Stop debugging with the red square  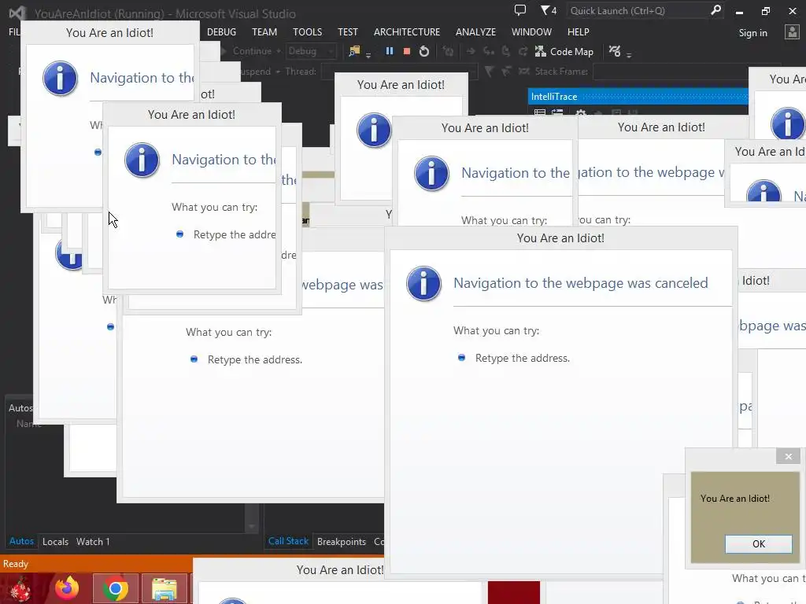407,51
